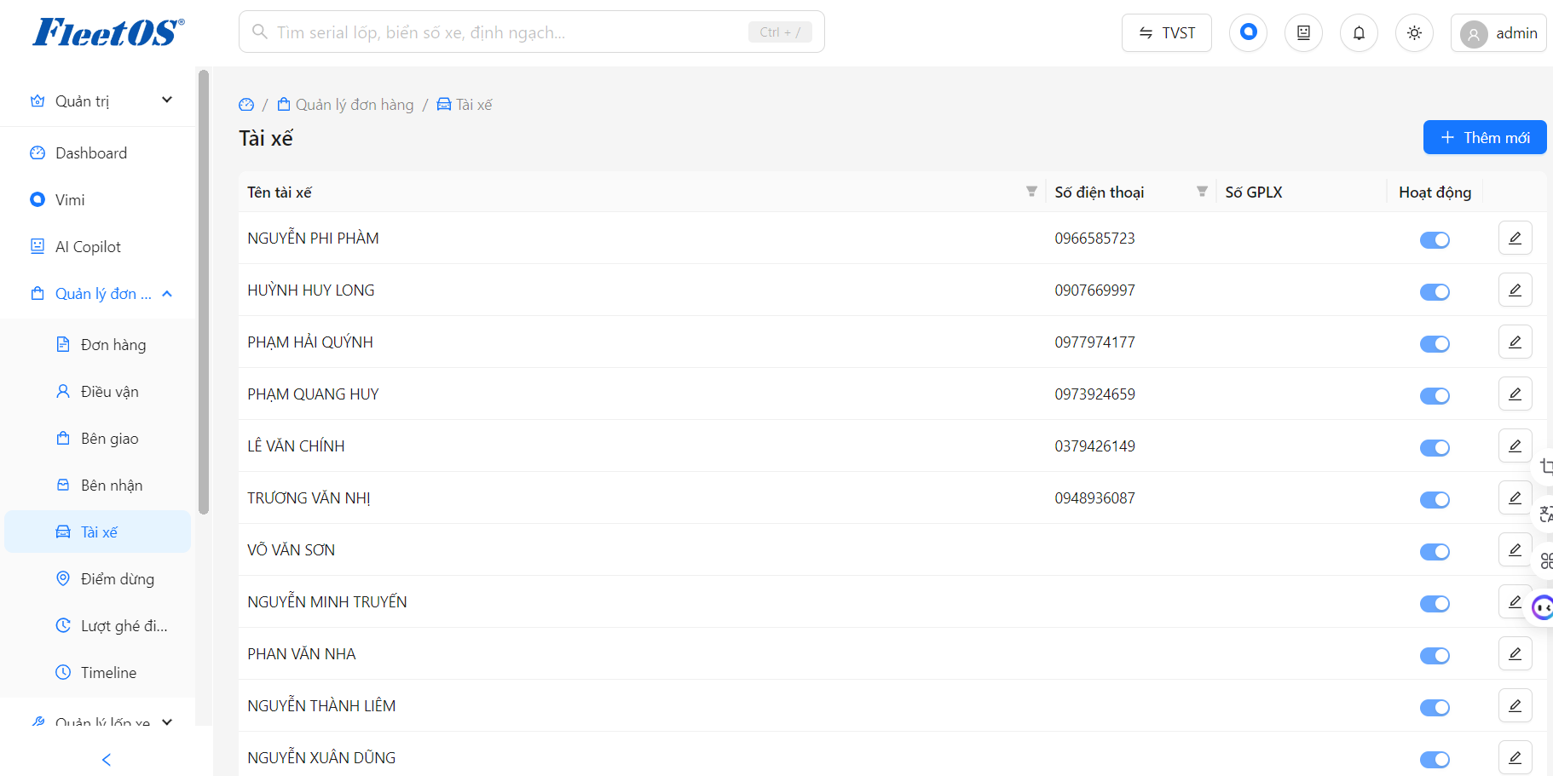
Task: Edit driver NGUYỄN THÀNH LIÊM
Action: point(1515,705)
